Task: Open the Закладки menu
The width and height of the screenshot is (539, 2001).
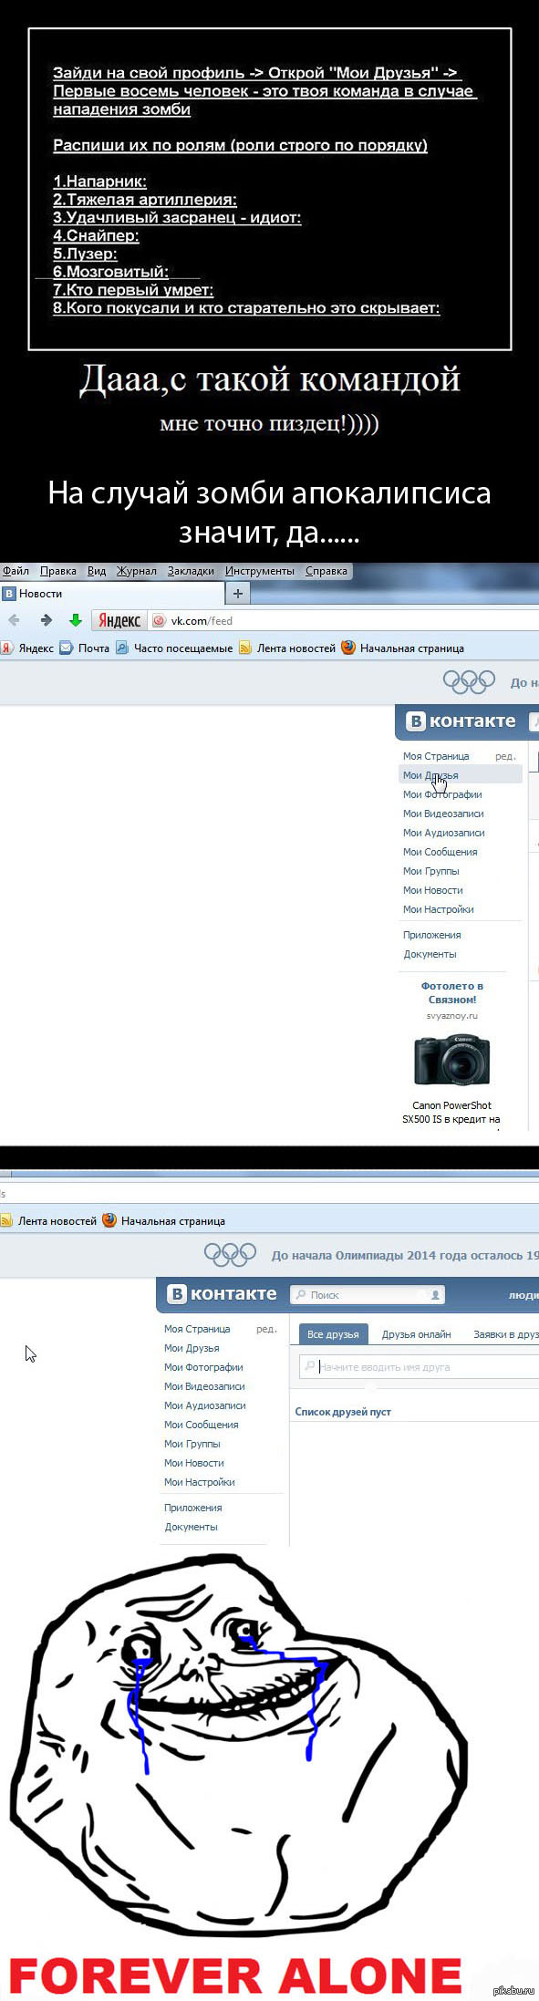Action: tap(191, 571)
